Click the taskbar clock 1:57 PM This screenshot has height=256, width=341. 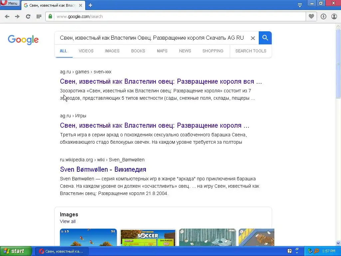[x=329, y=251]
